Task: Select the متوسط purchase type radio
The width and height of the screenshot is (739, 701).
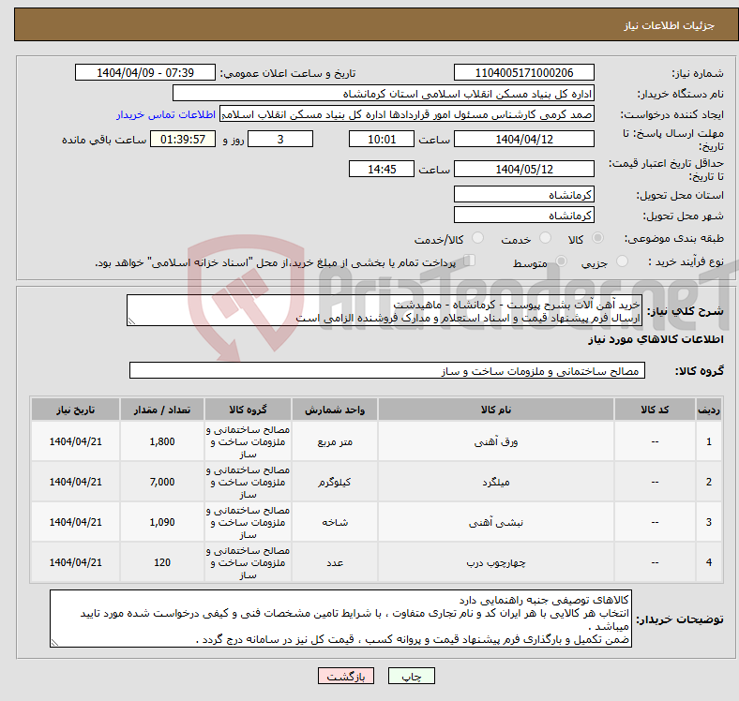Action: (x=561, y=261)
